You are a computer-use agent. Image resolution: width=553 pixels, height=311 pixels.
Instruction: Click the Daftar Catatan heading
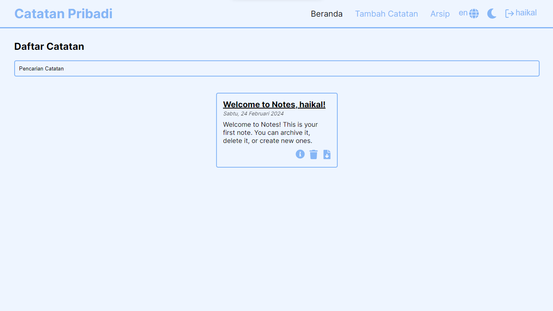pyautogui.click(x=49, y=47)
